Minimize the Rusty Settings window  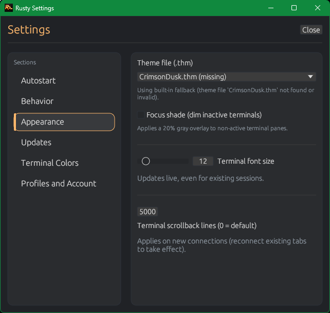271,8
